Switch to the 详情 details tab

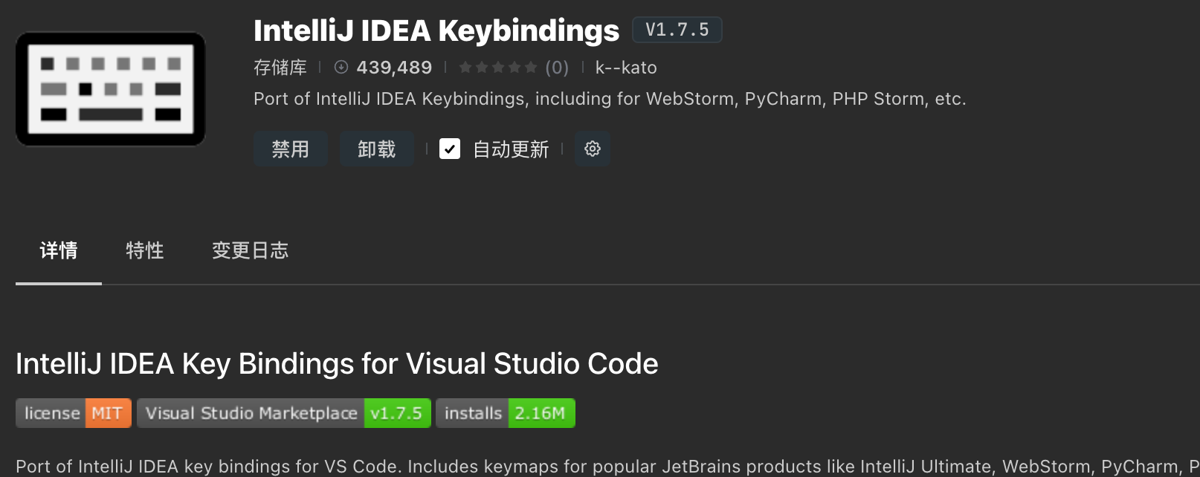(x=59, y=251)
